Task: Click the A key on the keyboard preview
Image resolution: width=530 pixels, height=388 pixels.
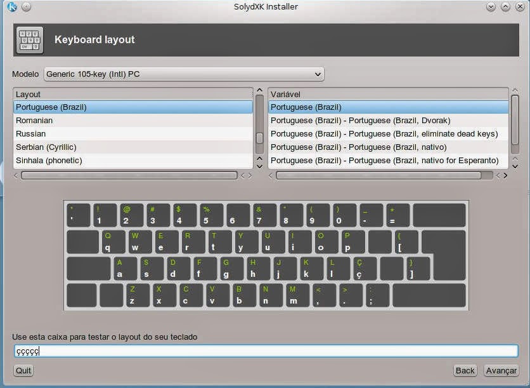Action: pyautogui.click(x=126, y=269)
